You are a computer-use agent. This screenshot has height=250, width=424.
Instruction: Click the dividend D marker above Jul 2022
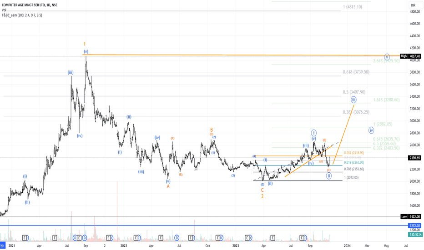pyautogui.click(x=177, y=238)
